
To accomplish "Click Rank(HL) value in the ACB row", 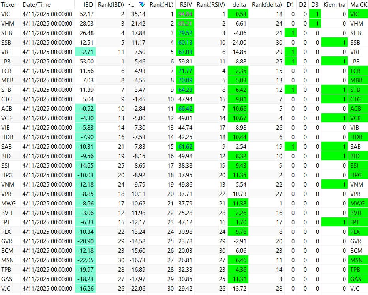I will tap(171, 109).
